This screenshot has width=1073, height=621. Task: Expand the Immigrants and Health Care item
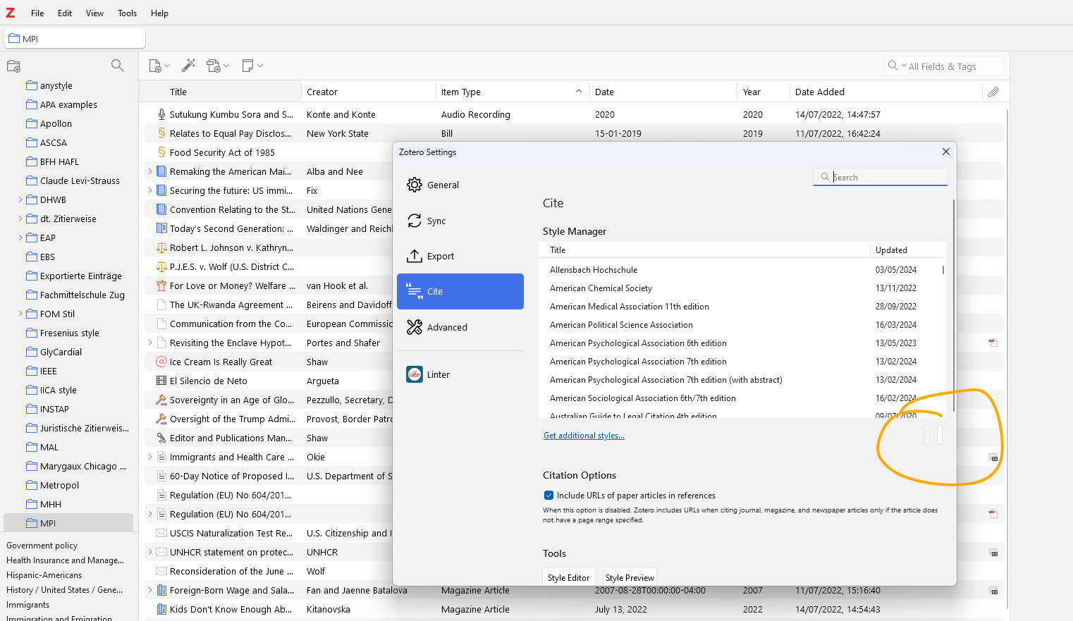click(x=150, y=457)
